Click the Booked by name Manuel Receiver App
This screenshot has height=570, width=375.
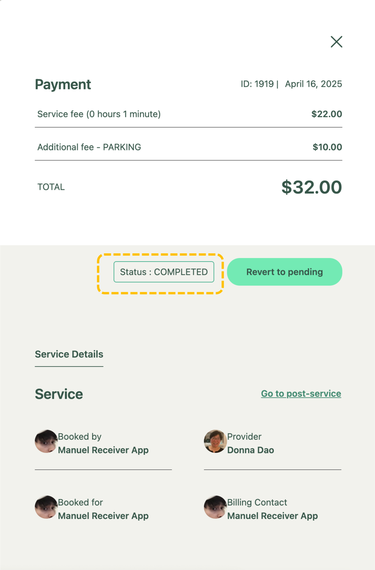point(103,450)
